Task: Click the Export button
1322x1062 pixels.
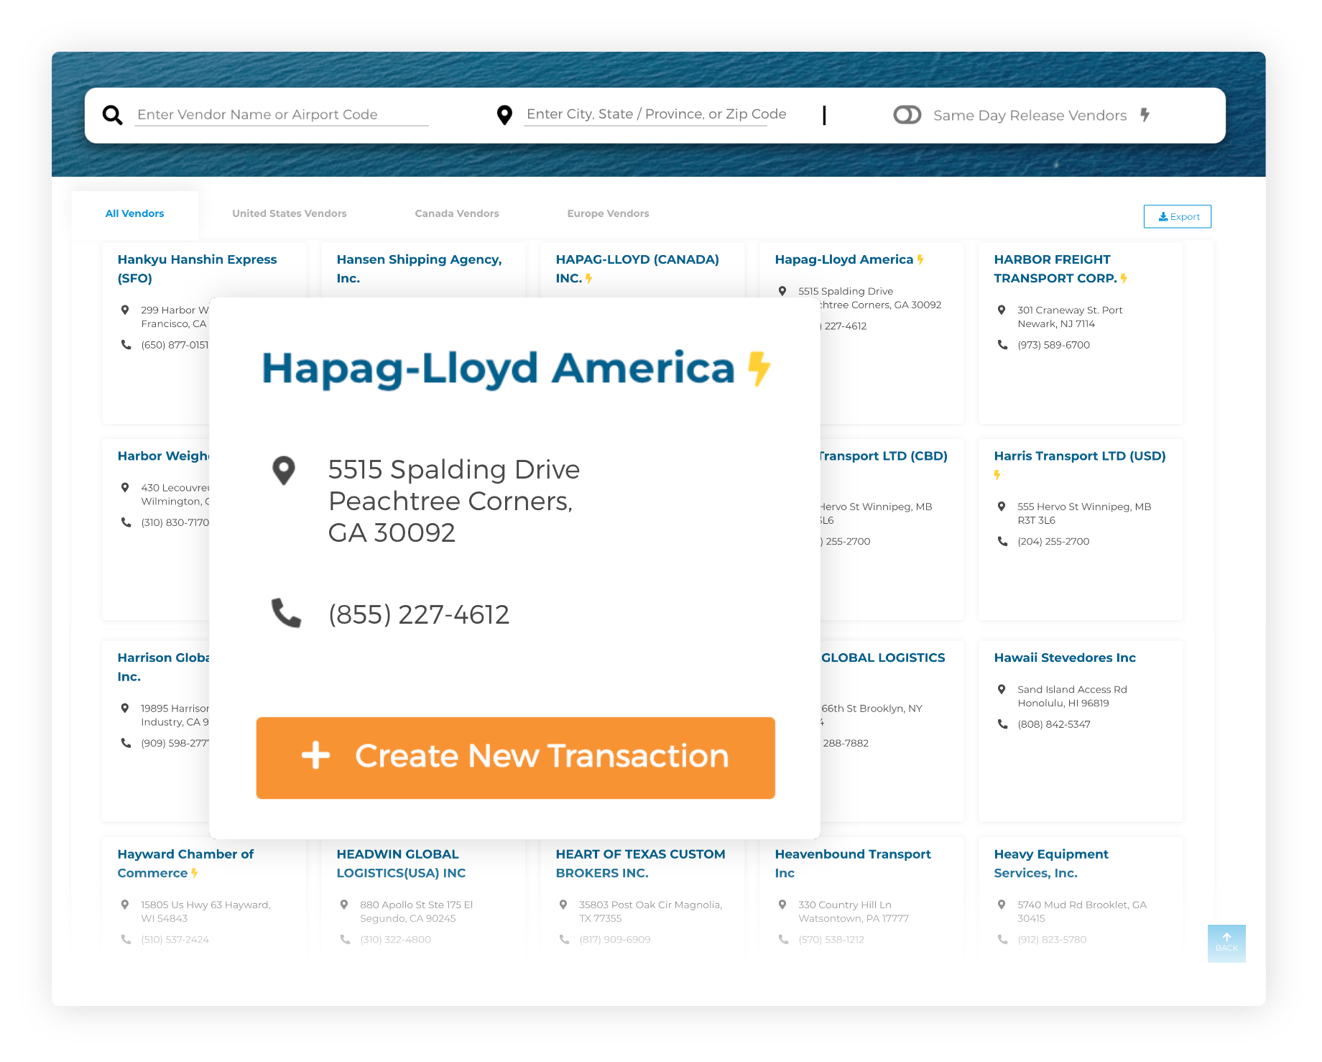Action: pyautogui.click(x=1177, y=216)
